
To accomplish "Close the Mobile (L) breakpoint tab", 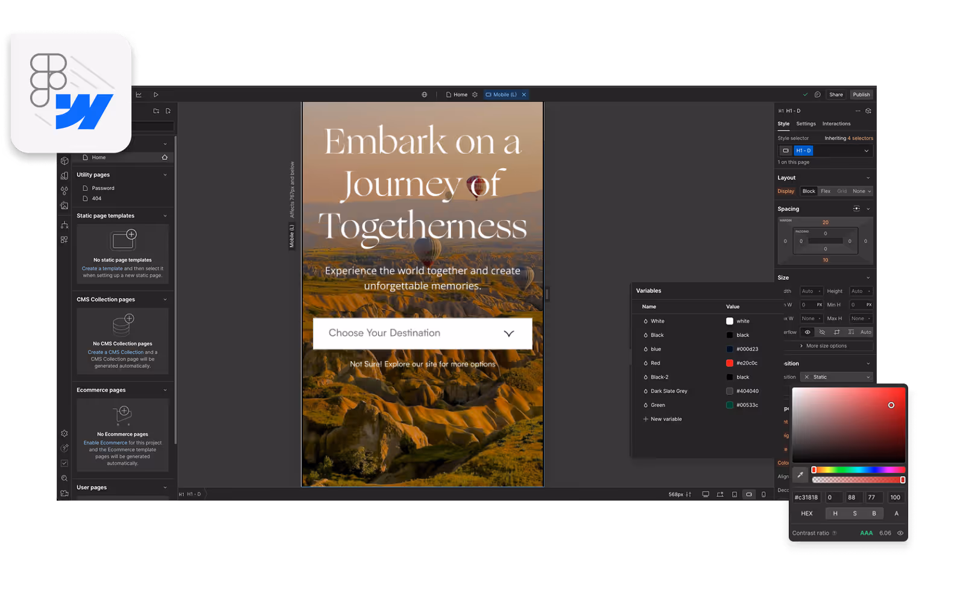I will pyautogui.click(x=524, y=95).
